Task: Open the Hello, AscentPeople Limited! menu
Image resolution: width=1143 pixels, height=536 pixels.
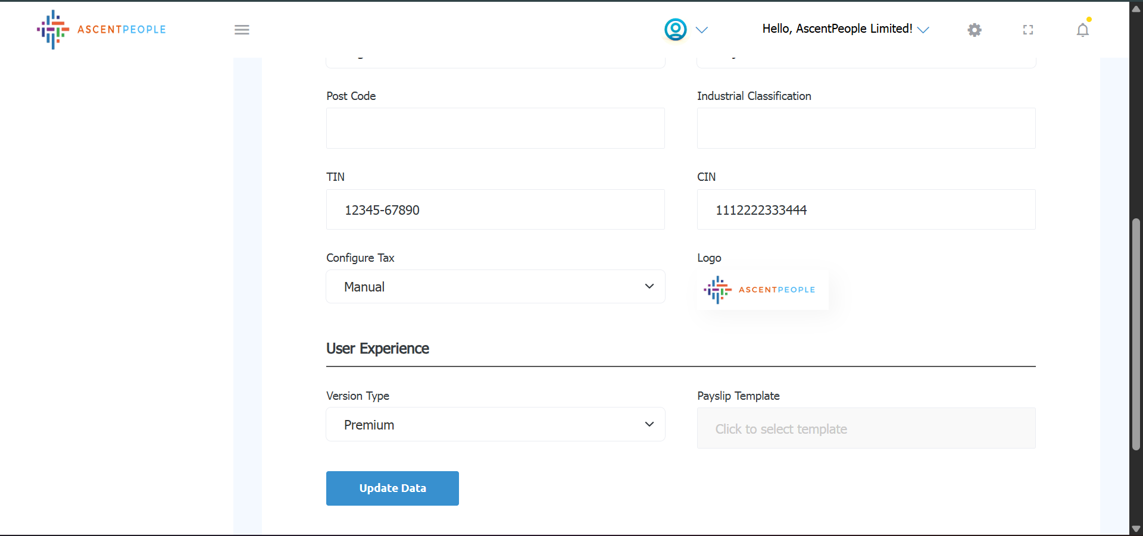Action: pyautogui.click(x=845, y=29)
